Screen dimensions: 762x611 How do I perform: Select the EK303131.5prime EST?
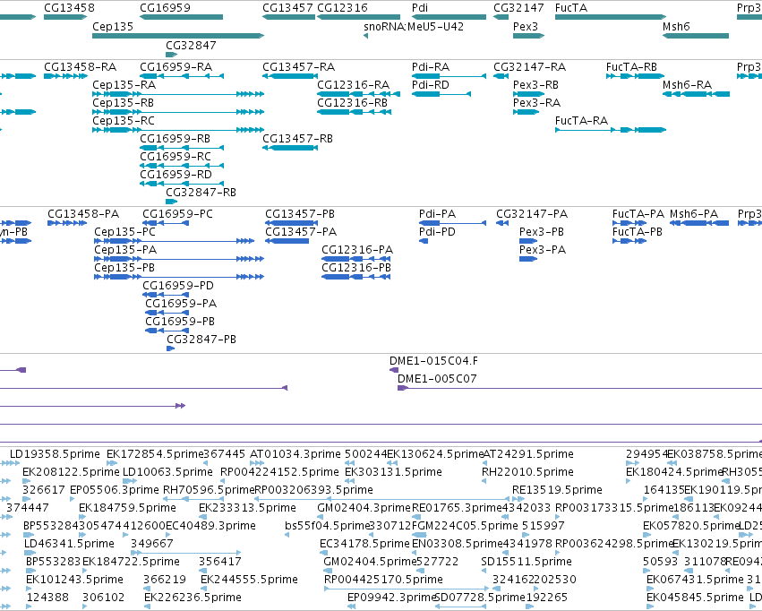click(393, 472)
